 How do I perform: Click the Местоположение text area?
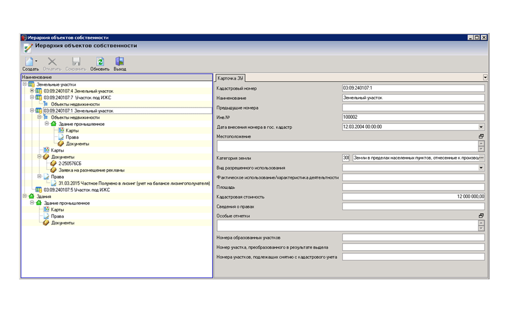coord(347,146)
